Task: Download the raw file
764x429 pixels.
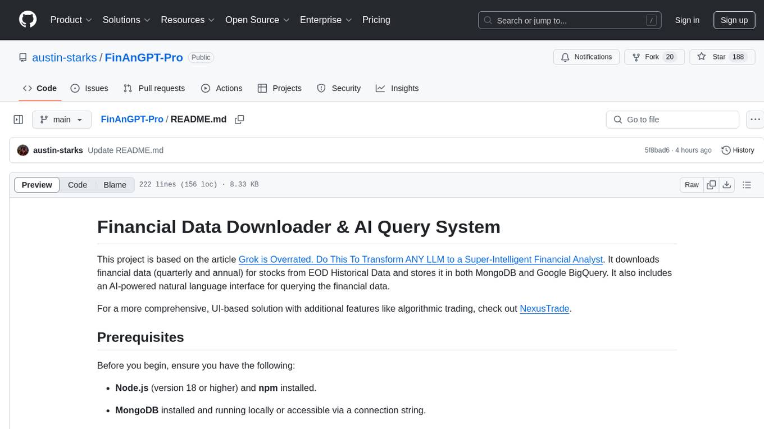Action: click(x=727, y=185)
